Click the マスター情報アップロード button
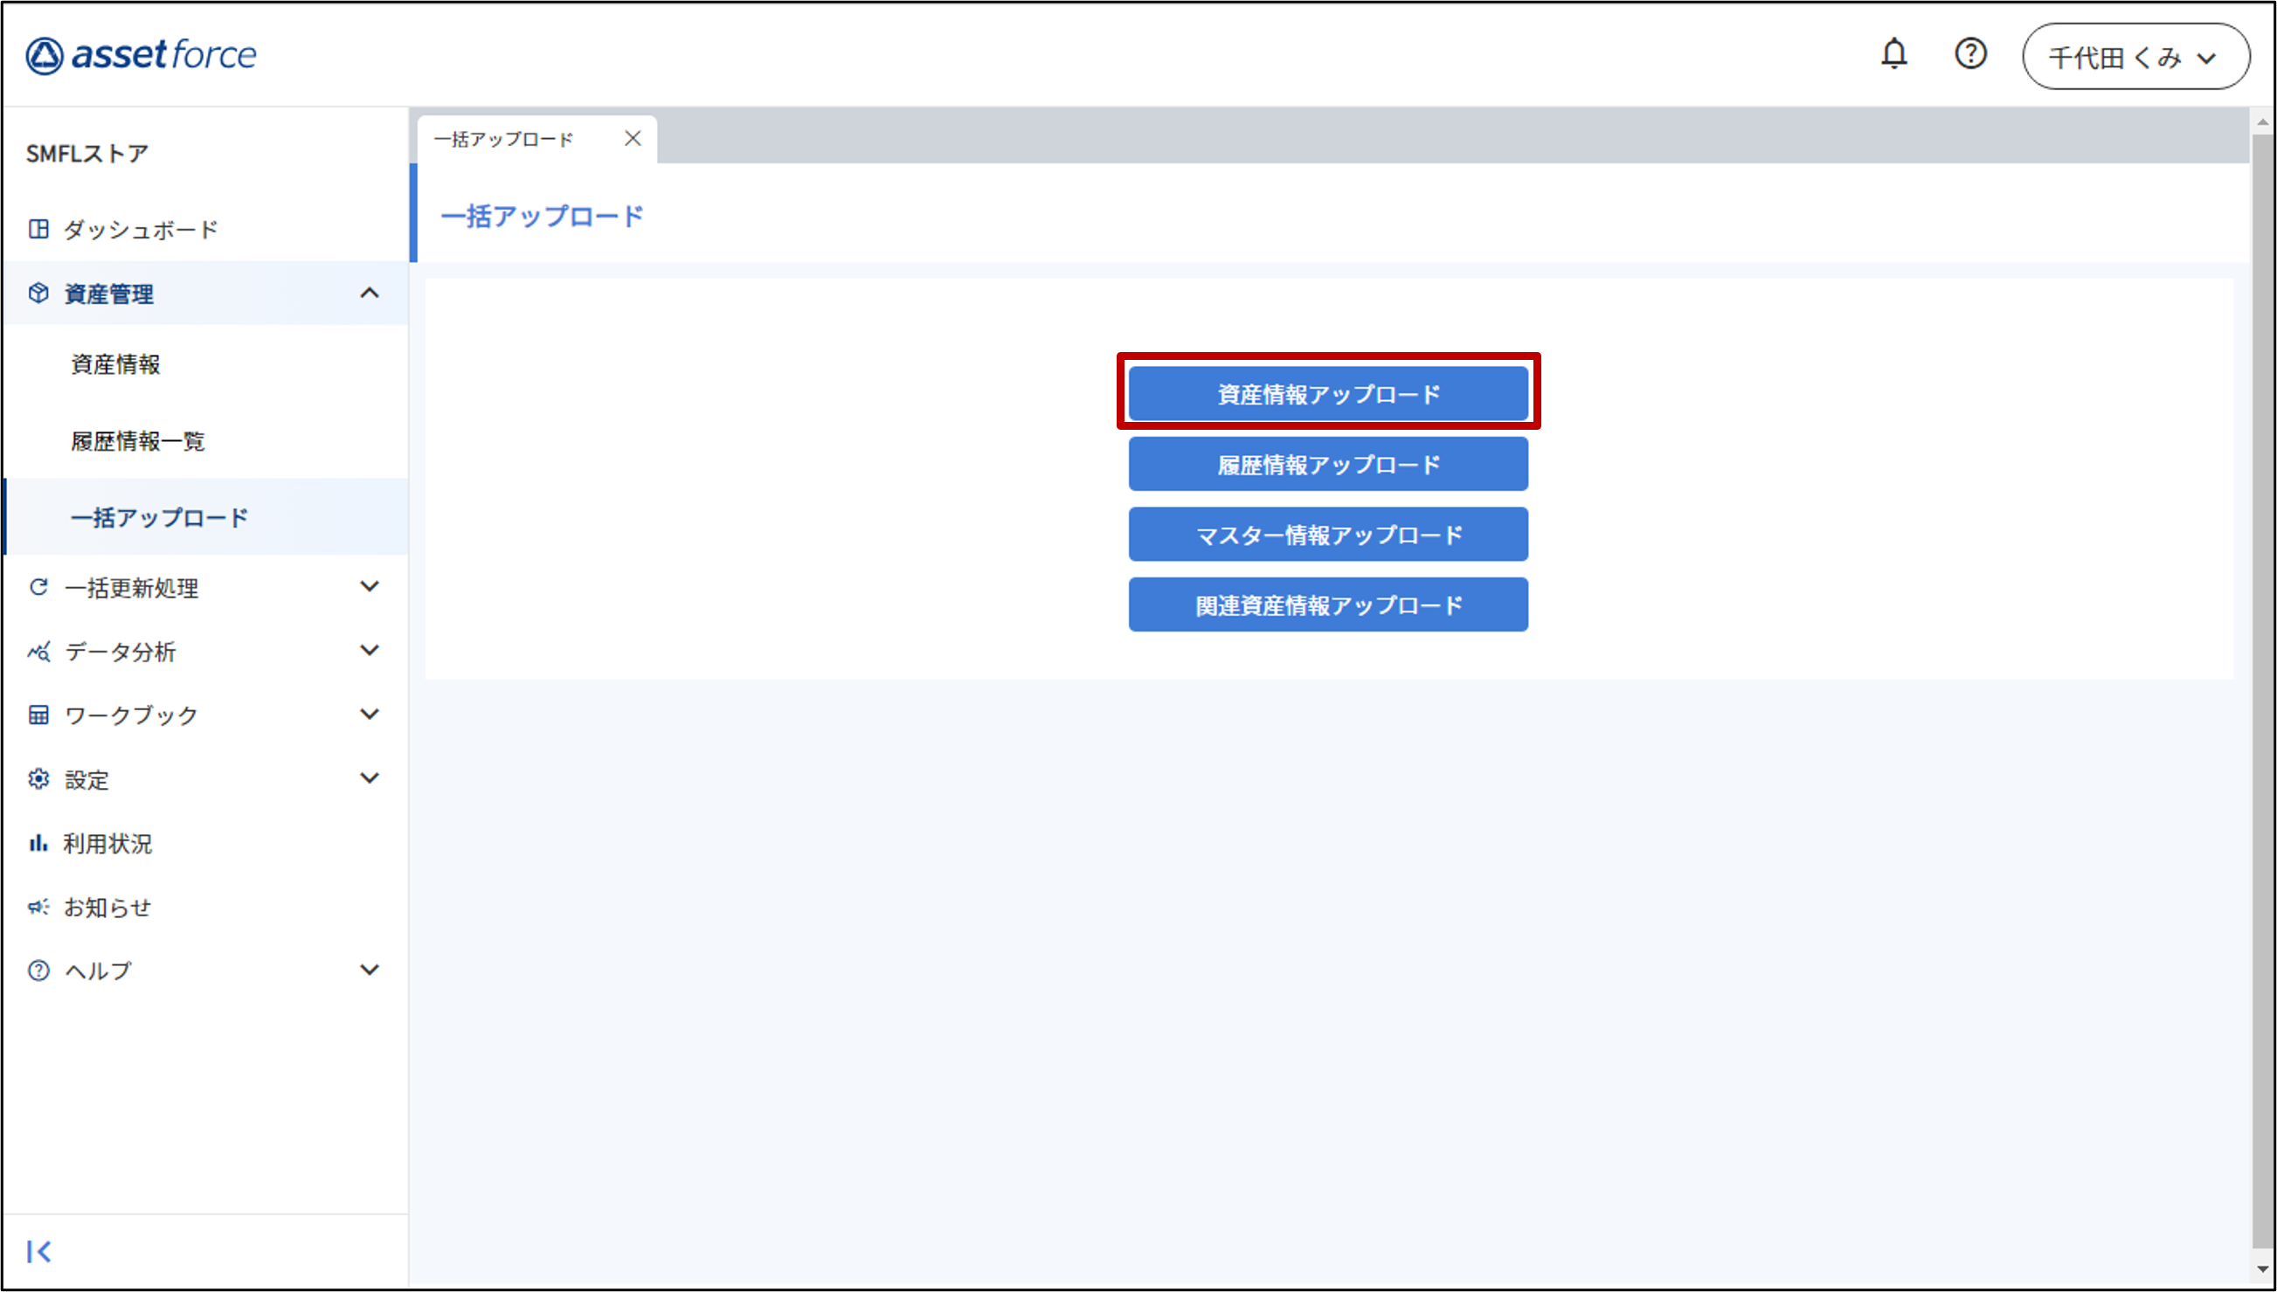 point(1327,535)
